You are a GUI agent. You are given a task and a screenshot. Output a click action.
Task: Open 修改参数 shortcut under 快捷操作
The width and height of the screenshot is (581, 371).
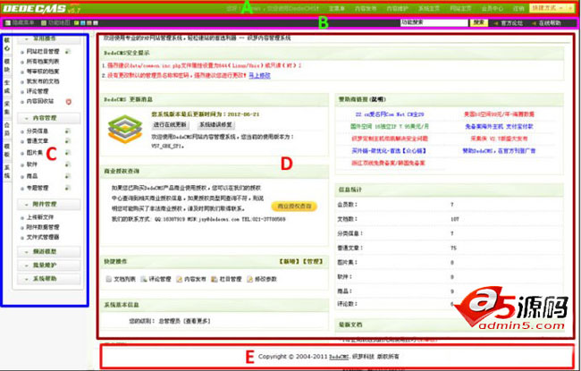tap(262, 279)
